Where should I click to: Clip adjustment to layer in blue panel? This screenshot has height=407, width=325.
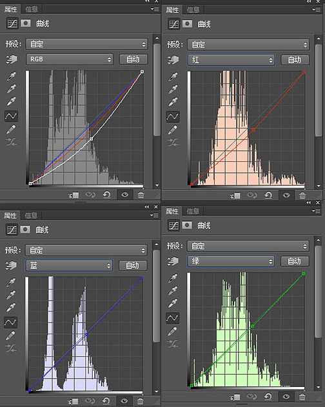74,401
